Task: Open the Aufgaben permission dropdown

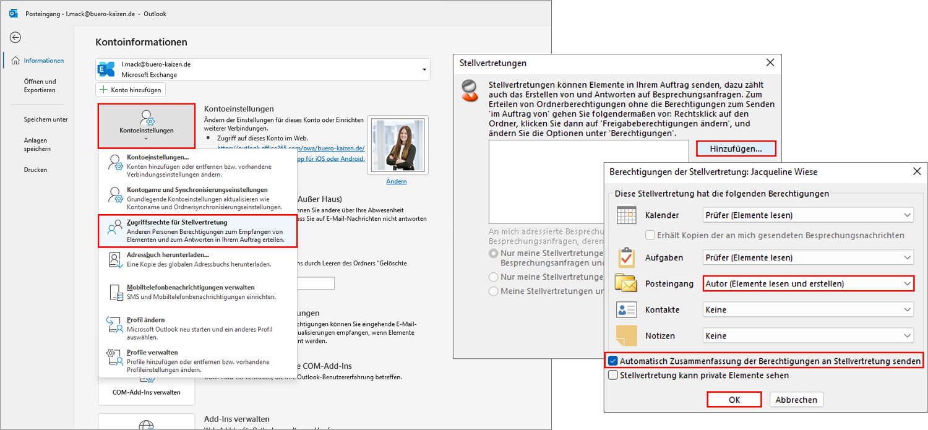Action: 809,257
